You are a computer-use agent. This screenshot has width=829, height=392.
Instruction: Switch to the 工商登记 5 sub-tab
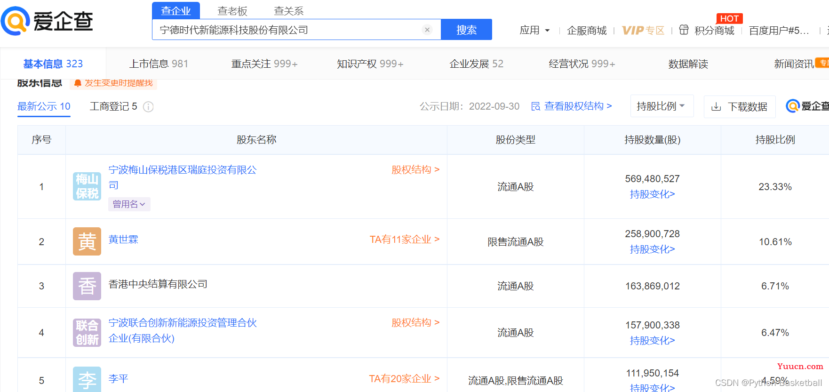[x=113, y=106]
